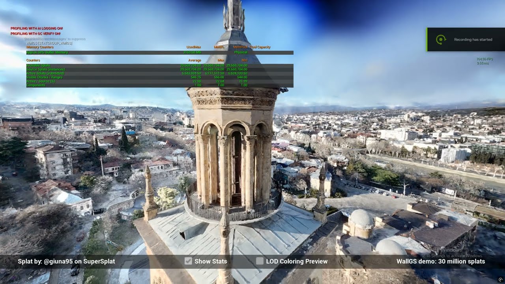This screenshot has height=284, width=505.
Task: Click the 'Components' counter row
Action: 160,85
